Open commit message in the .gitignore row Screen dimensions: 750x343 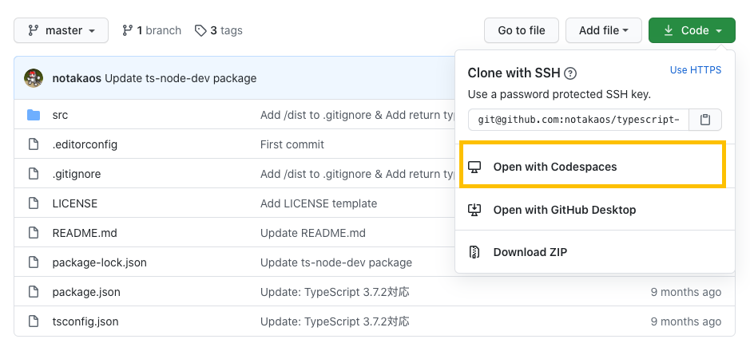[357, 174]
